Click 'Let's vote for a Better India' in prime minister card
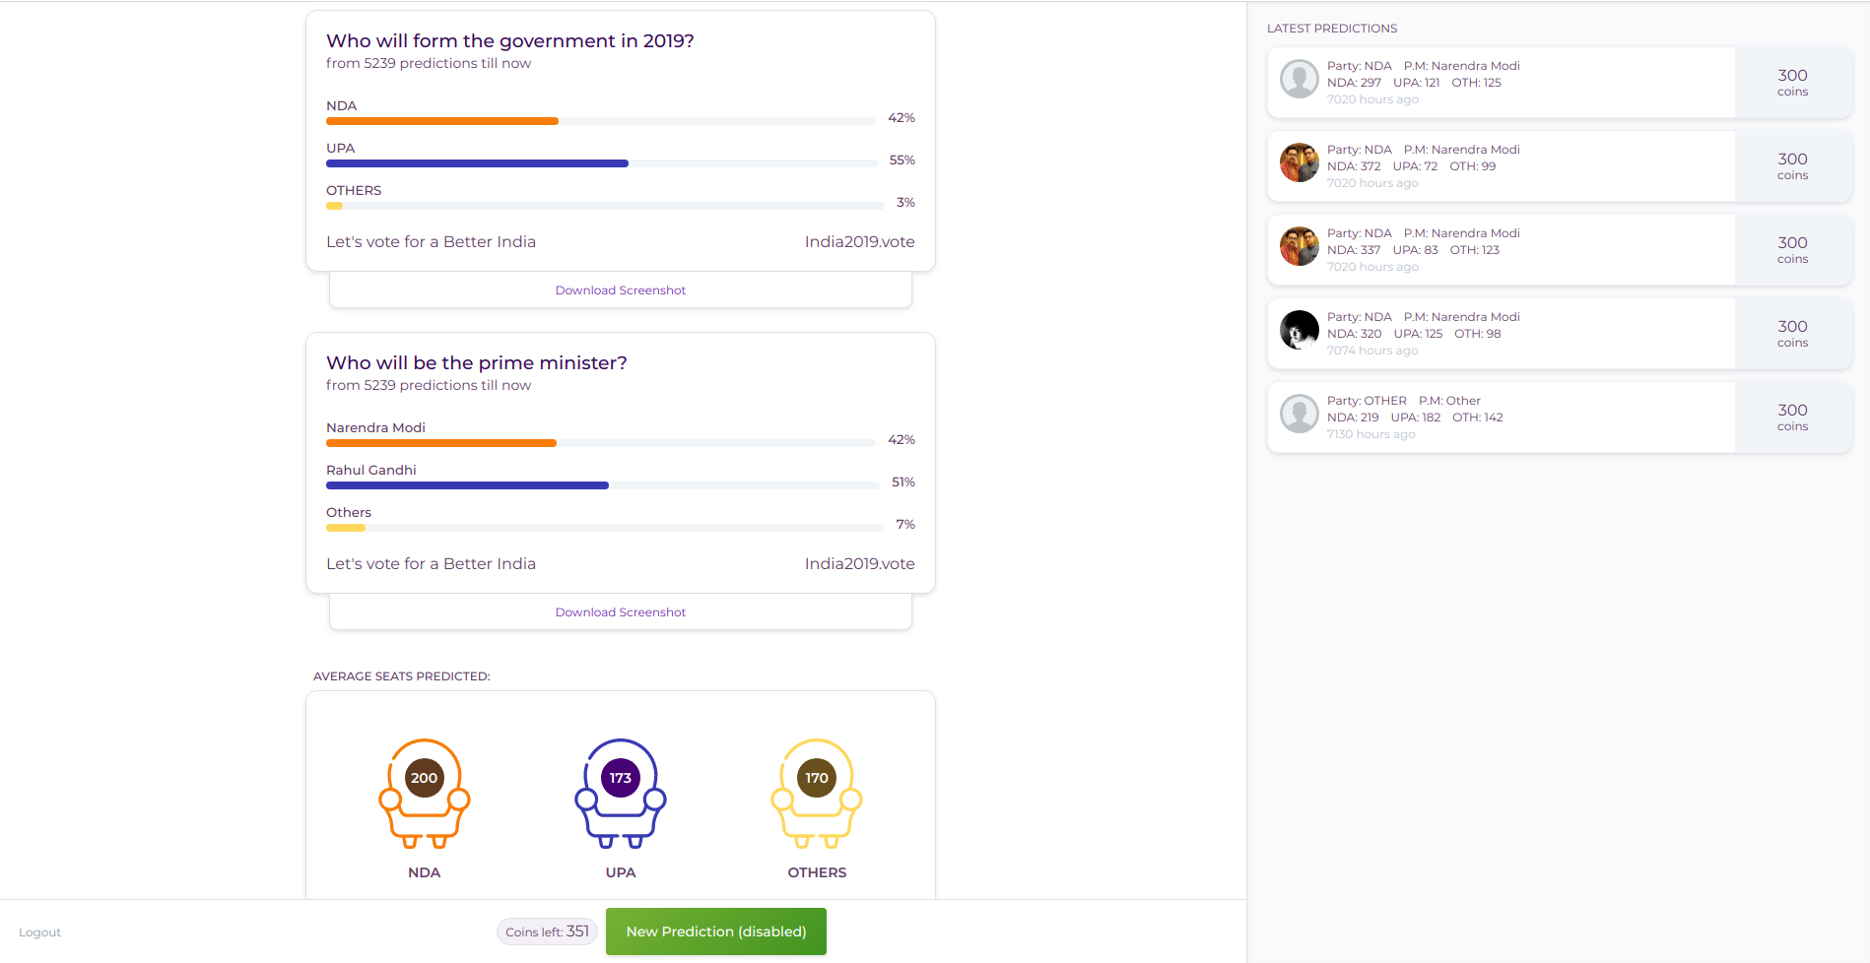Image resolution: width=1870 pixels, height=963 pixels. click(431, 564)
